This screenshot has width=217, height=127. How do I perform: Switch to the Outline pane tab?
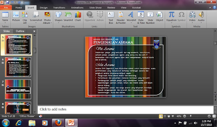tap(20, 31)
